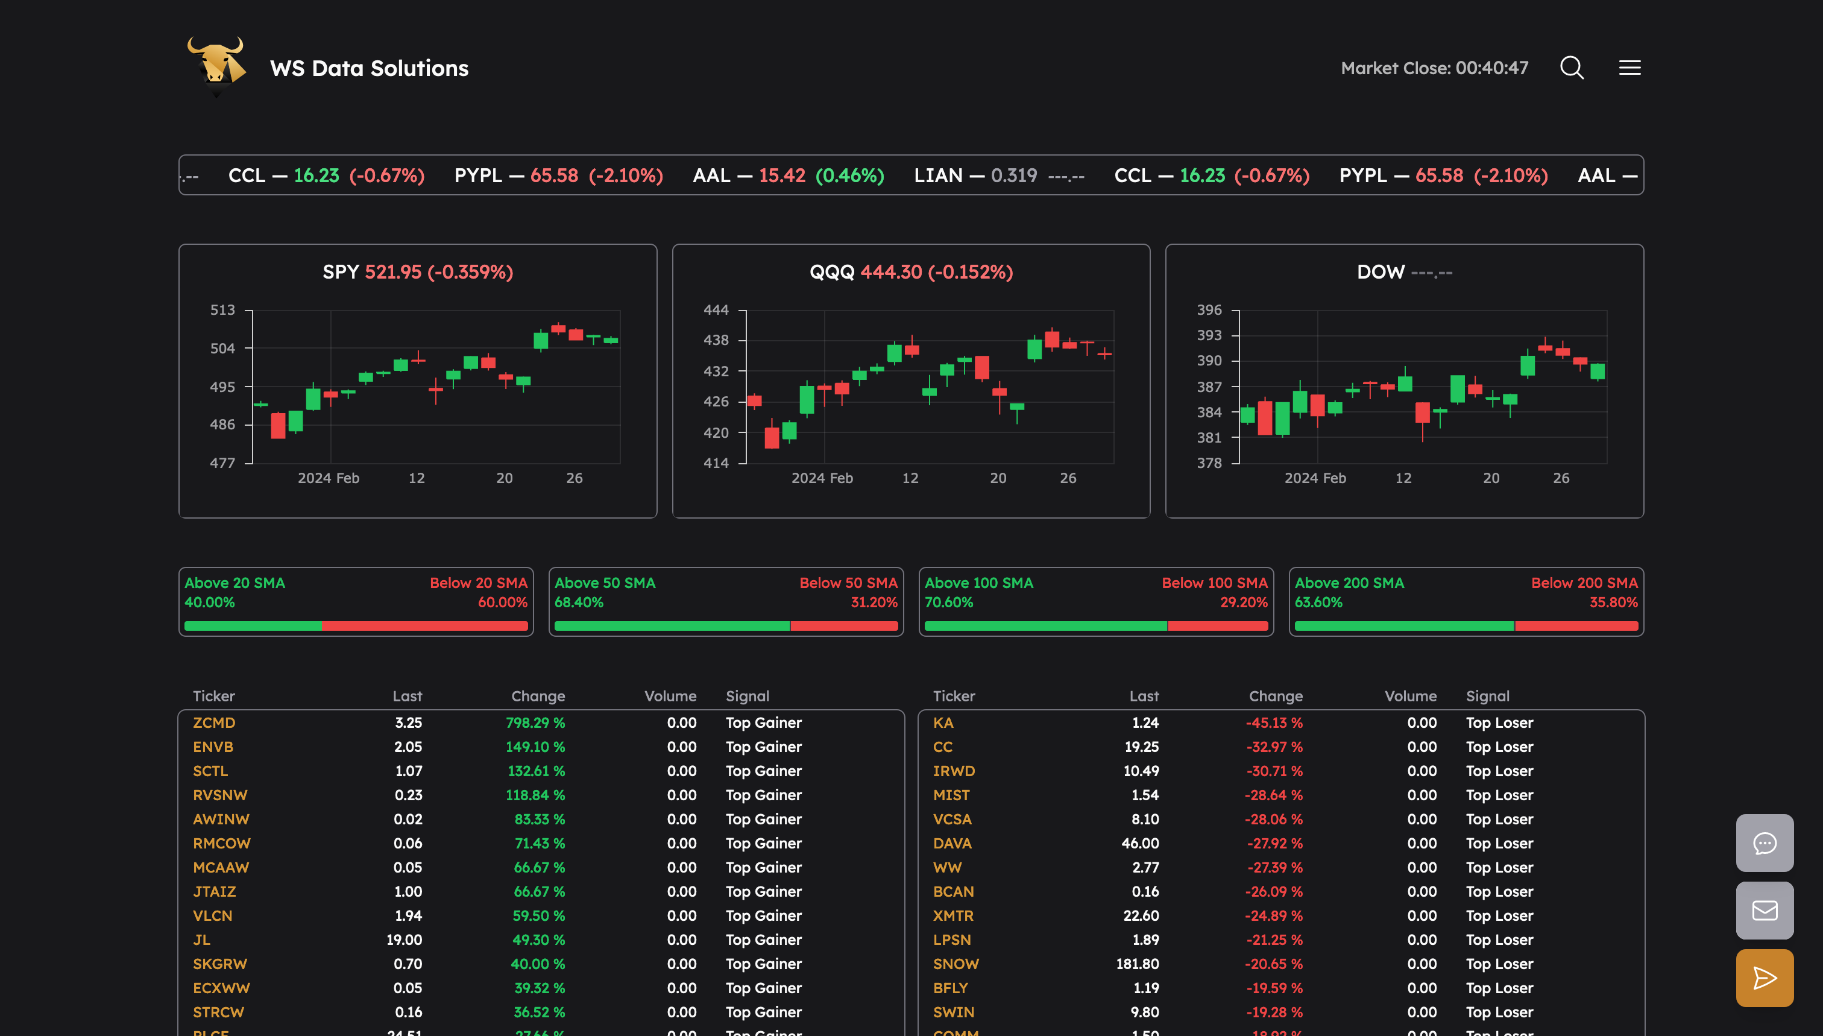Click the 100 SMA progress bar
The height and width of the screenshot is (1036, 1823).
click(1096, 626)
